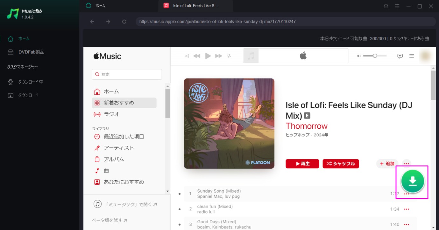Click the now playing music note thumbnail

[x=251, y=56]
